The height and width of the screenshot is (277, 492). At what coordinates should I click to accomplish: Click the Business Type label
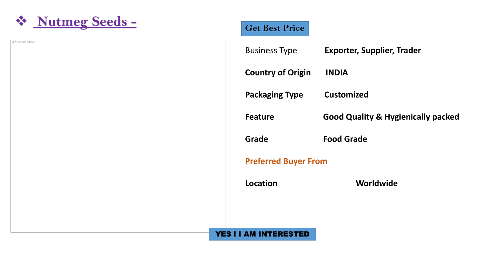271,50
